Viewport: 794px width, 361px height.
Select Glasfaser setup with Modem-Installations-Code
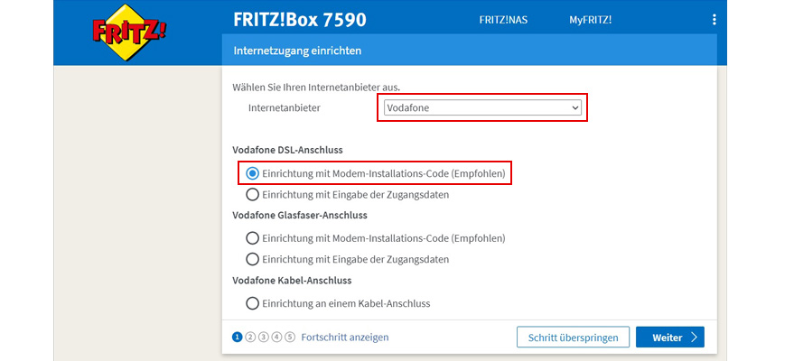253,238
